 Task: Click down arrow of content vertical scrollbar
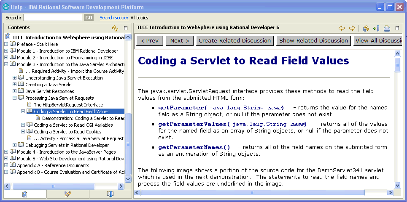pyautogui.click(x=397, y=185)
